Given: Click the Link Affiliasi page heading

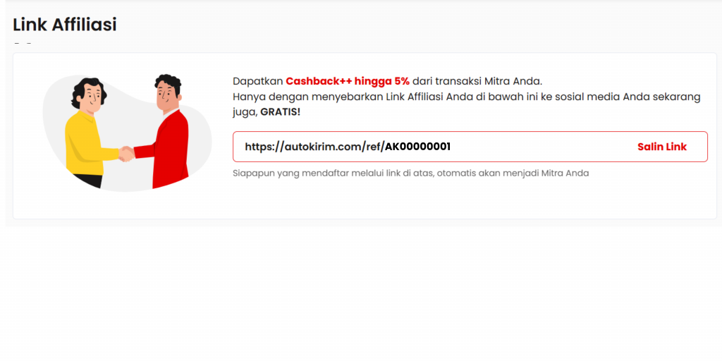Looking at the screenshot, I should click(64, 25).
